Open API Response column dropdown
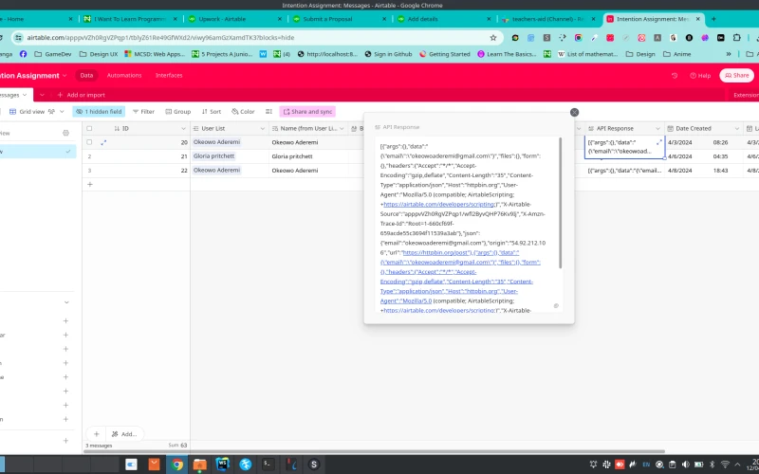Image resolution: width=759 pixels, height=474 pixels. pos(657,129)
